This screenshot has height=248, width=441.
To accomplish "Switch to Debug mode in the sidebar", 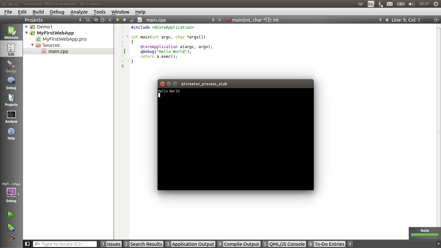I will (x=11, y=83).
